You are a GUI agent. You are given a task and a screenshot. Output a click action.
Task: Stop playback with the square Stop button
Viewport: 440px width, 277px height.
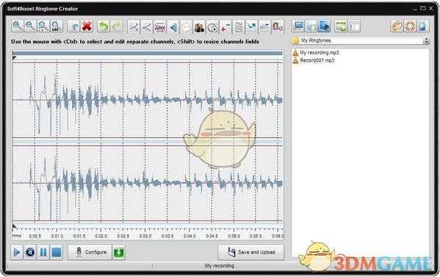click(57, 252)
